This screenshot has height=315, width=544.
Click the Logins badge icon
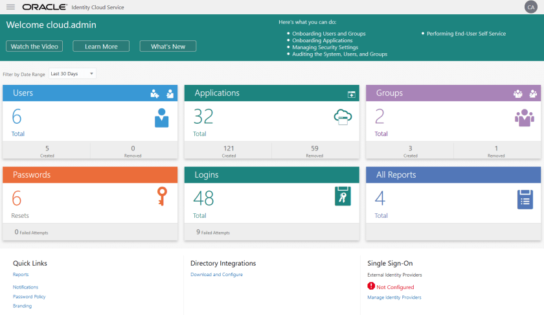[343, 196]
